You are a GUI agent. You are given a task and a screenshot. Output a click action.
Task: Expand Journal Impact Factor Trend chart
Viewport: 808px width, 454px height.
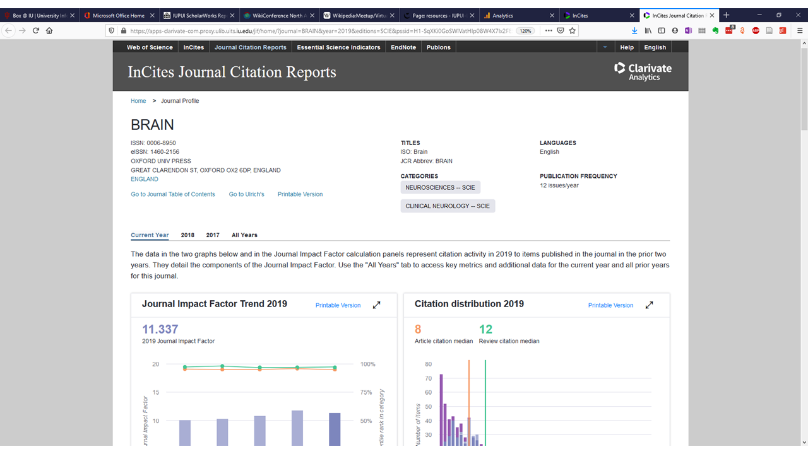coord(376,305)
